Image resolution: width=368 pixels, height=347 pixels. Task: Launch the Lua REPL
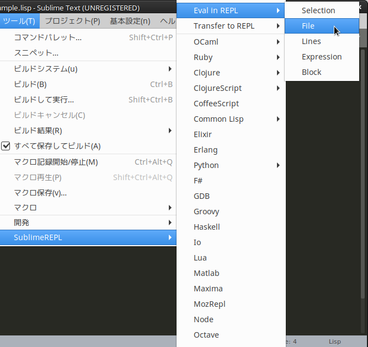coord(231,258)
